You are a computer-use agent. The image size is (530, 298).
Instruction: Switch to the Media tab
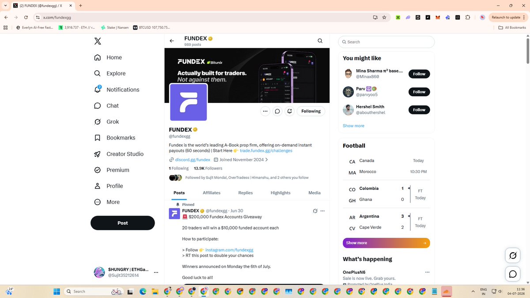(314, 193)
